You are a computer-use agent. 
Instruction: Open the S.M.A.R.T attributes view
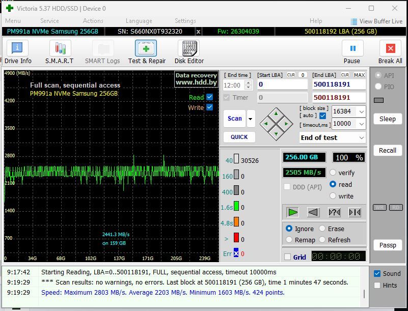[60, 52]
